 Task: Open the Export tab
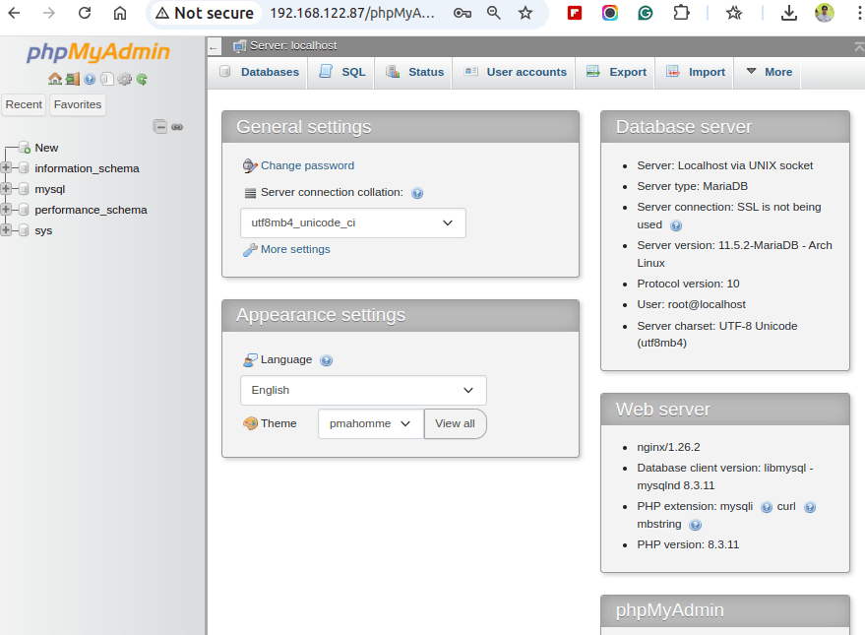coord(616,72)
